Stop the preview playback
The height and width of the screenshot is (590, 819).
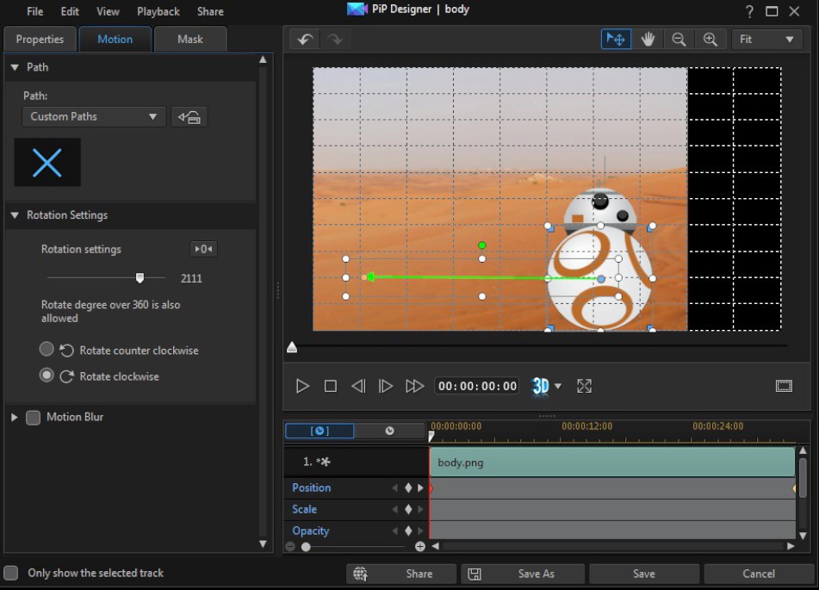(330, 386)
